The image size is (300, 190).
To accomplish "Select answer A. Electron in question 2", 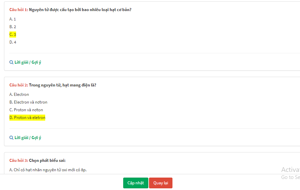I will tap(19, 94).
